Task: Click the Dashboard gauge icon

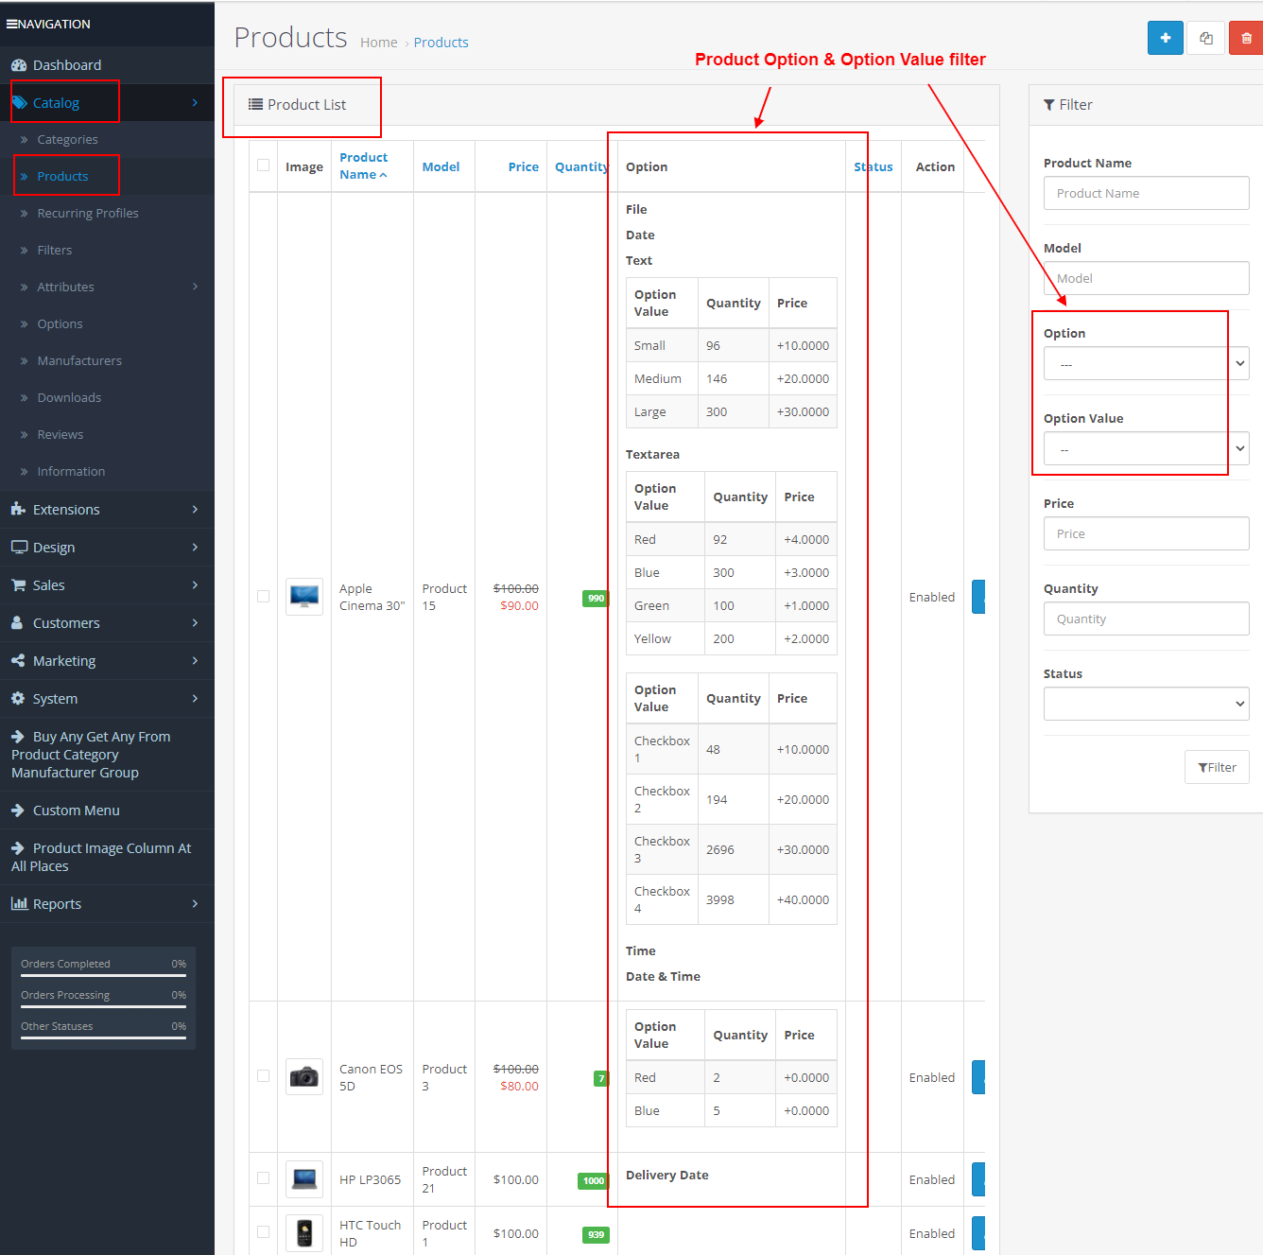Action: point(19,65)
